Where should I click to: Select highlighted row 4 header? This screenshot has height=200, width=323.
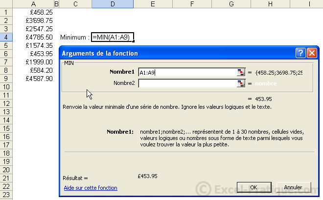[x=6, y=37]
